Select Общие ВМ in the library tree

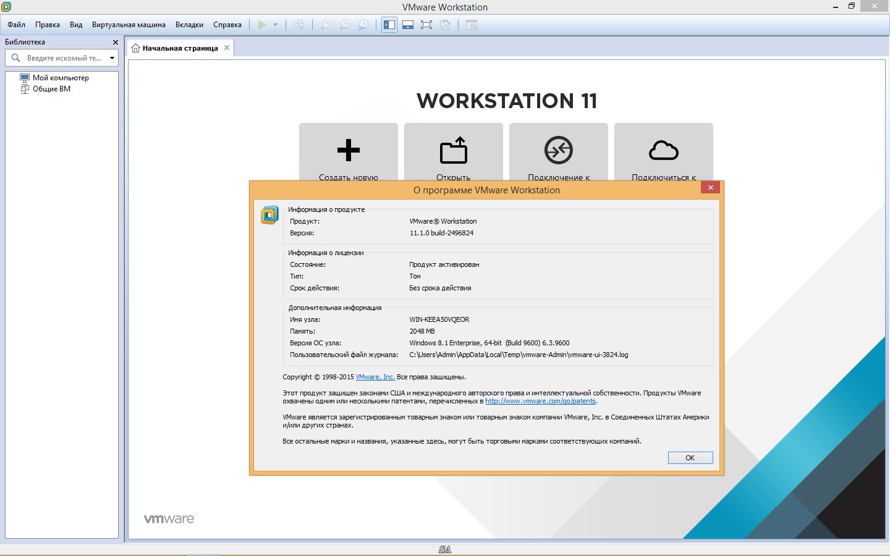point(51,89)
